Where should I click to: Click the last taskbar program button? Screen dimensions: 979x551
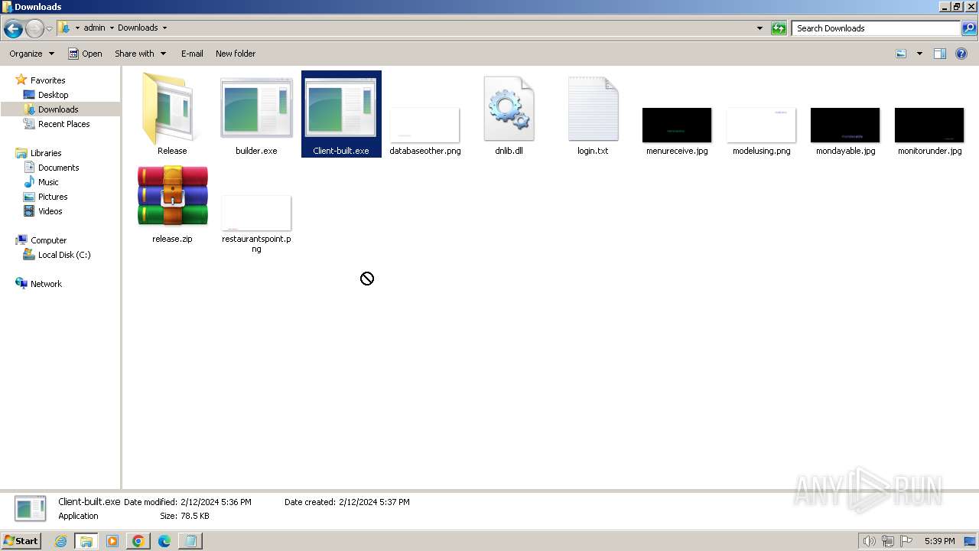click(x=190, y=541)
